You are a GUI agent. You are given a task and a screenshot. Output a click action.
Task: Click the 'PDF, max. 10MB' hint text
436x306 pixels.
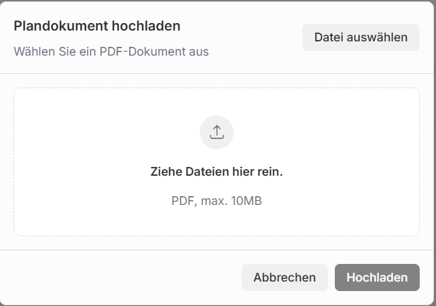(x=217, y=202)
